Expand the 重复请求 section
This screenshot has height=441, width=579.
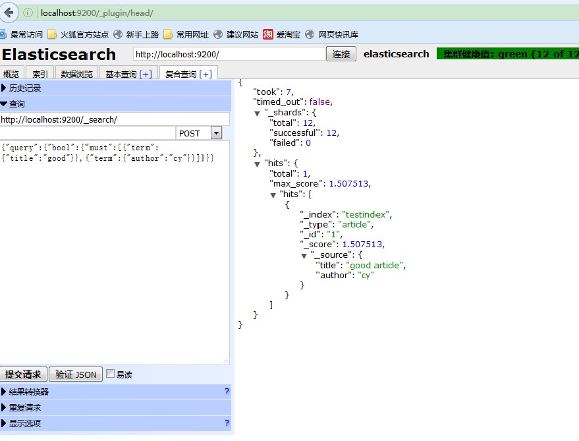click(24, 407)
